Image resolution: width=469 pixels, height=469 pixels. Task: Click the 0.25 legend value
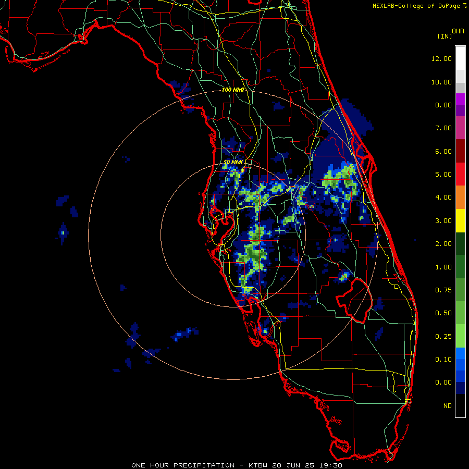(x=443, y=337)
